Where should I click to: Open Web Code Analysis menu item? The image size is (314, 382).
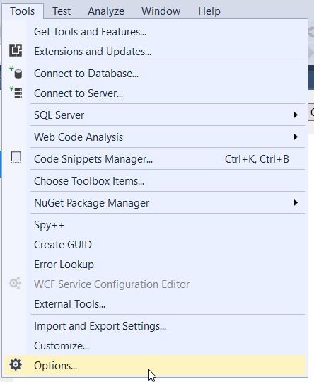pyautogui.click(x=155, y=137)
